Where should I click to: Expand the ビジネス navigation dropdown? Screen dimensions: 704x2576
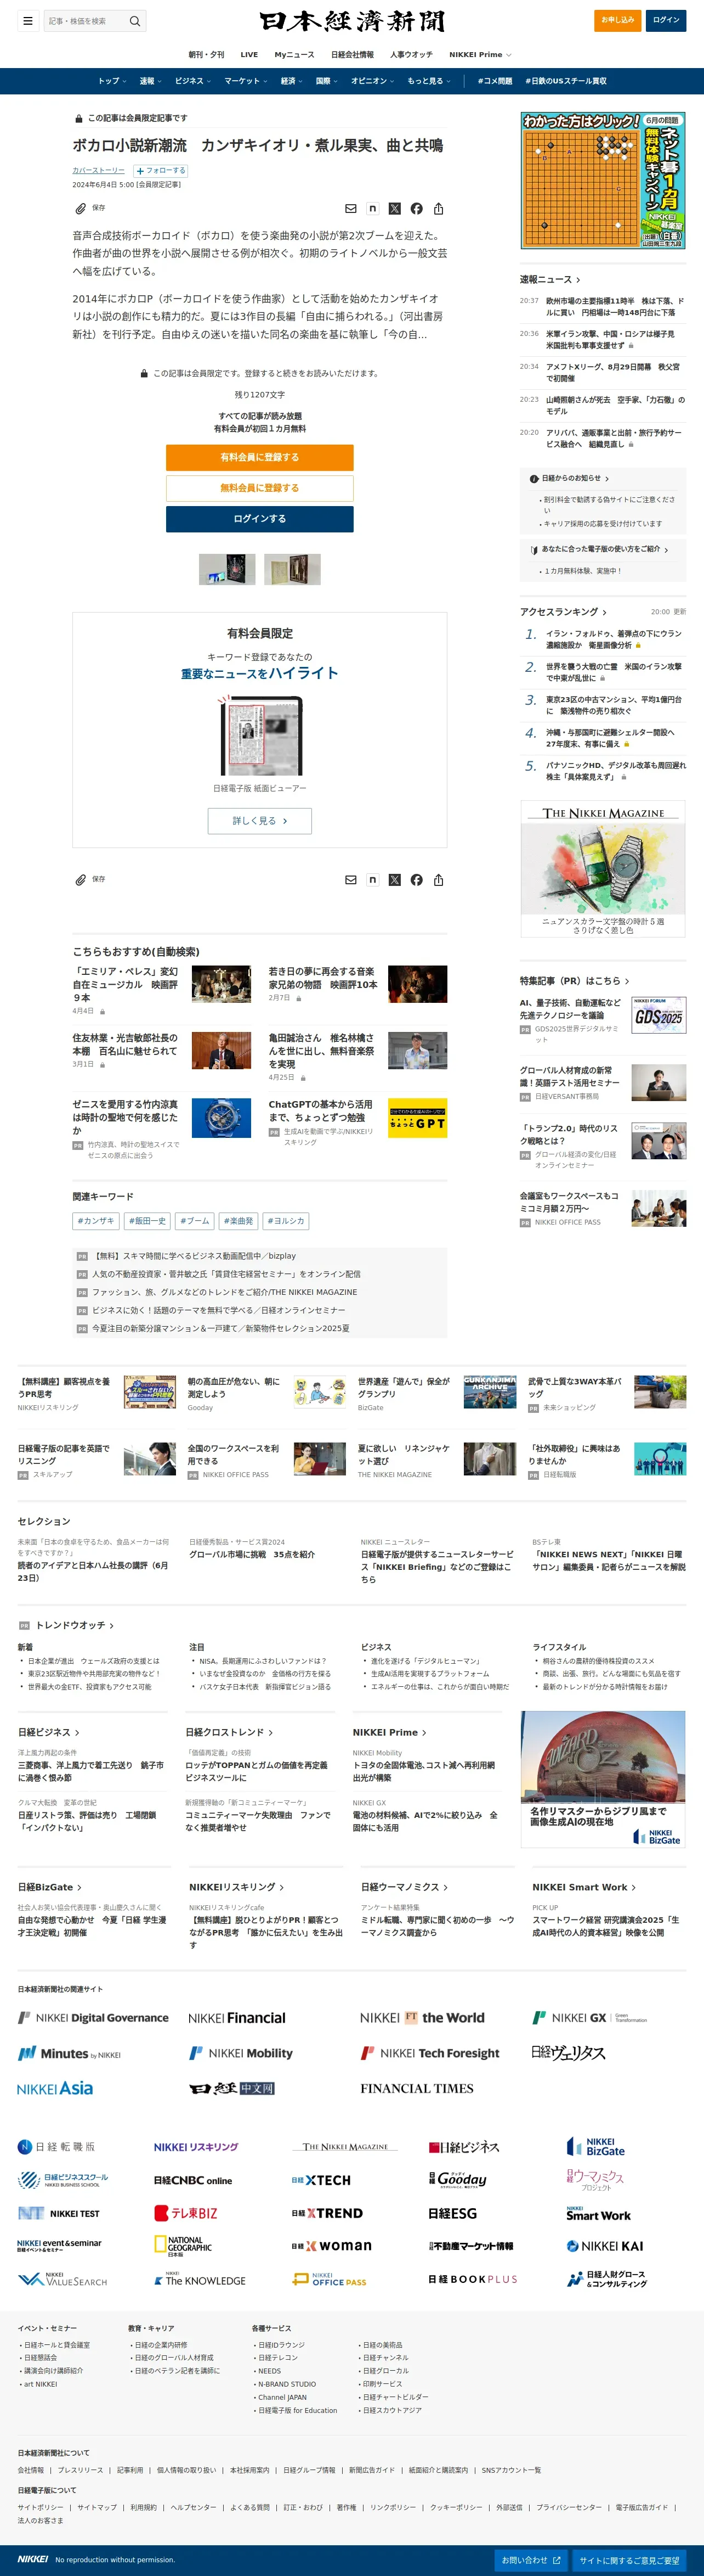pyautogui.click(x=193, y=81)
